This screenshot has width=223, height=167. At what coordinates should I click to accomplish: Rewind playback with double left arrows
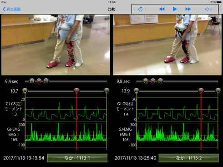(x=162, y=9)
